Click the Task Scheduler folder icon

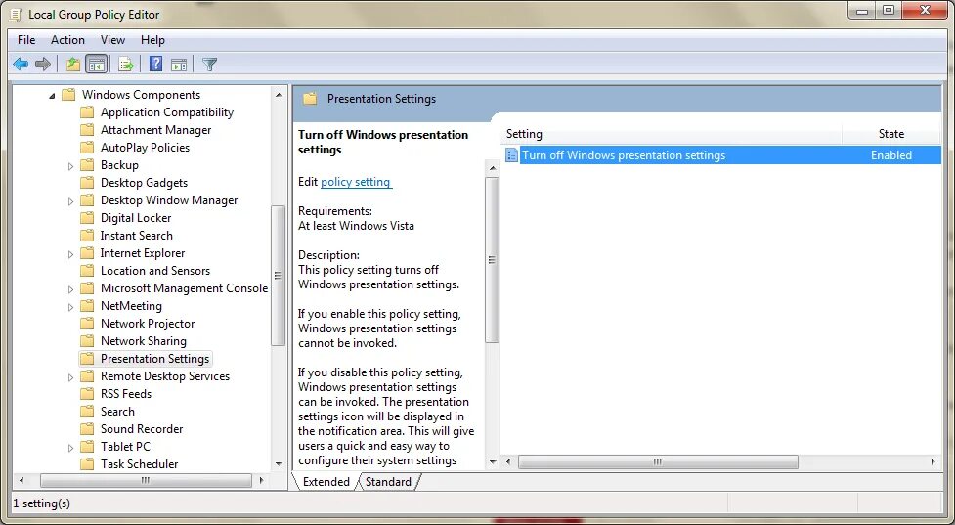point(87,464)
